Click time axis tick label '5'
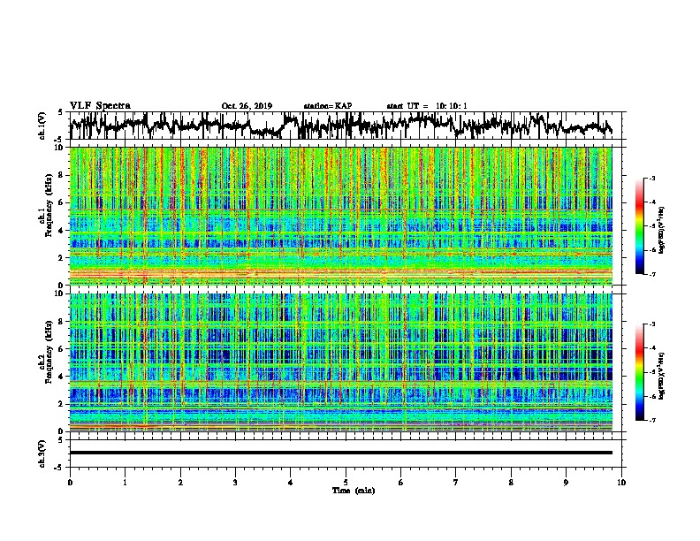The height and width of the screenshot is (541, 700). tap(346, 483)
